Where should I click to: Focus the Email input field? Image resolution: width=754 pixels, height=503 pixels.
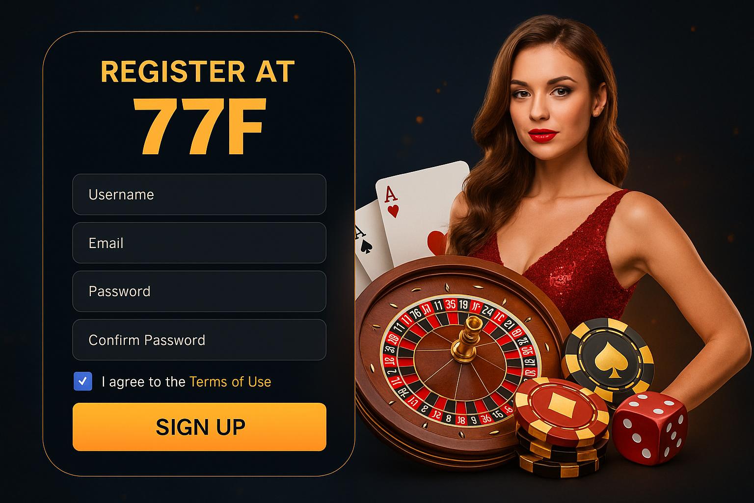pyautogui.click(x=199, y=243)
